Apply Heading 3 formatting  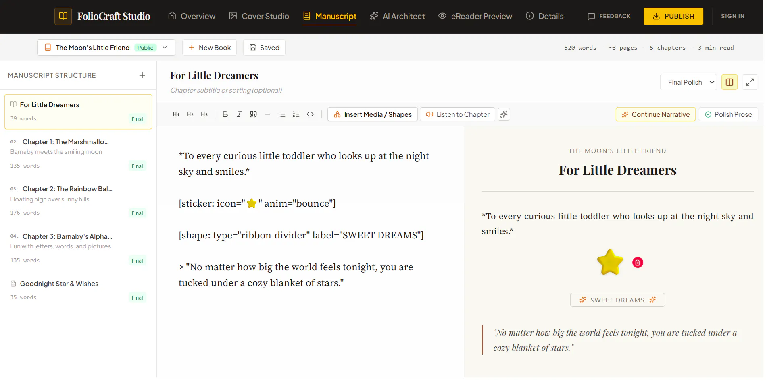204,114
